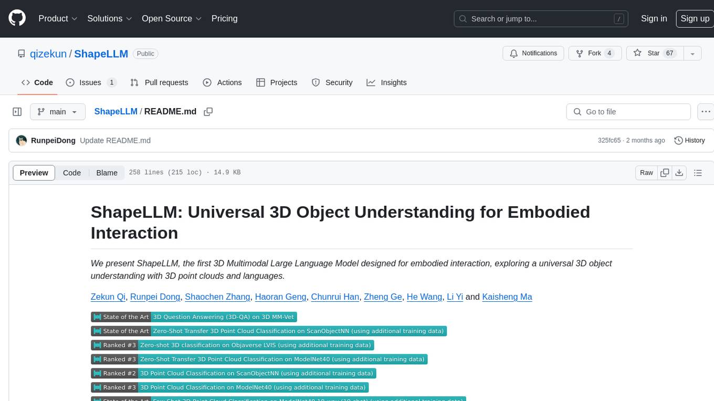
Task: Switch to the Issues tab
Action: pyautogui.click(x=91, y=82)
